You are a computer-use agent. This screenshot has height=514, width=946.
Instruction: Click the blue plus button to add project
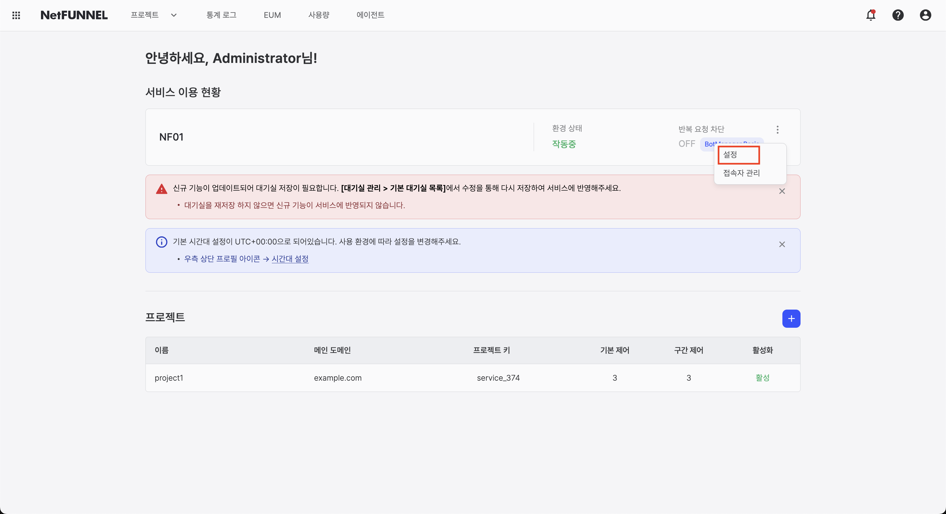pyautogui.click(x=791, y=319)
